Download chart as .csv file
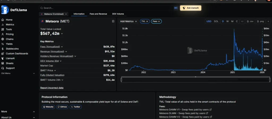Image resolution: width=272 pixels, height=119 pixels. [250, 21]
